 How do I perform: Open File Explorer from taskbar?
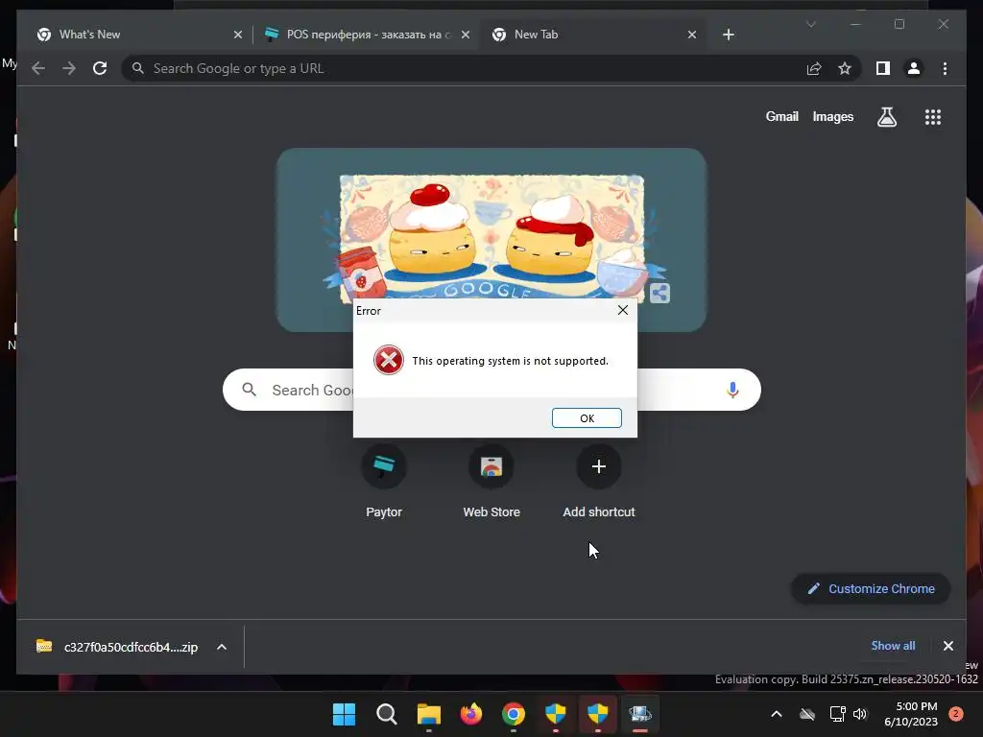pyautogui.click(x=429, y=714)
